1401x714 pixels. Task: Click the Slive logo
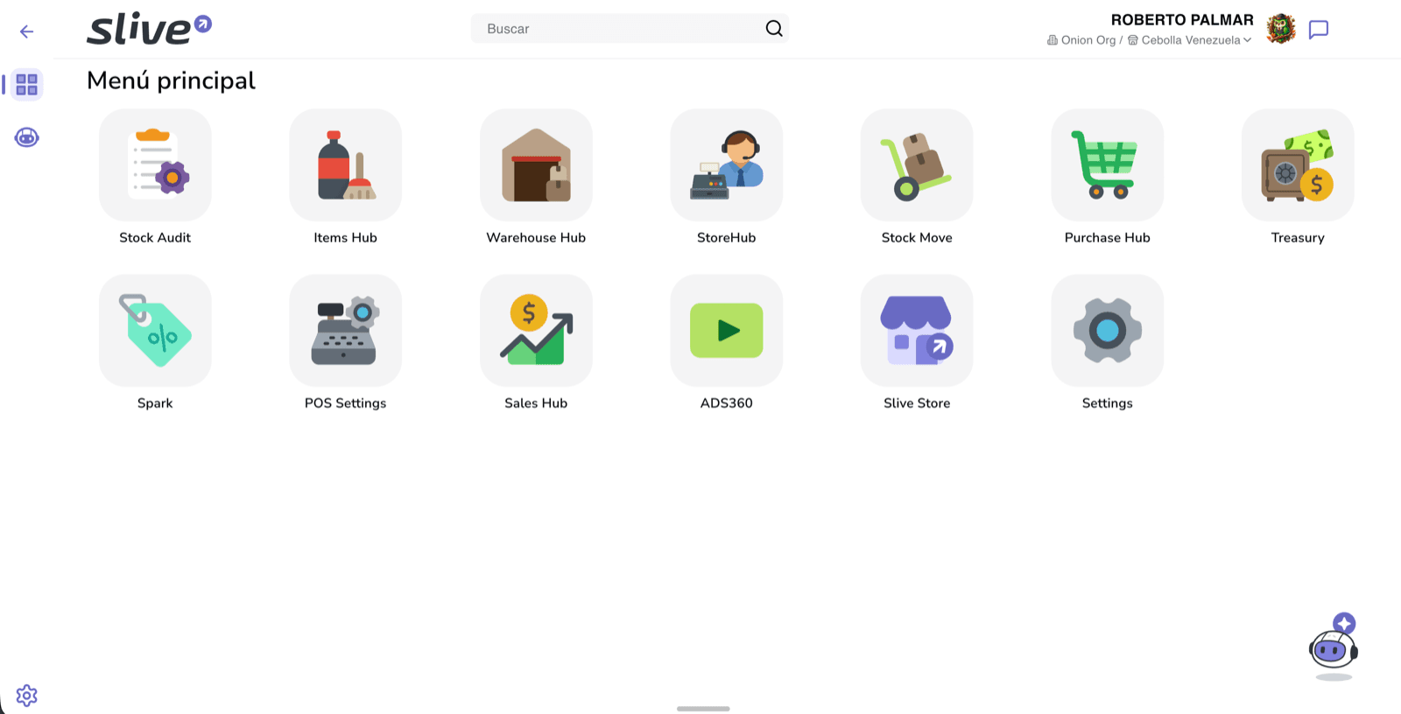click(x=150, y=30)
